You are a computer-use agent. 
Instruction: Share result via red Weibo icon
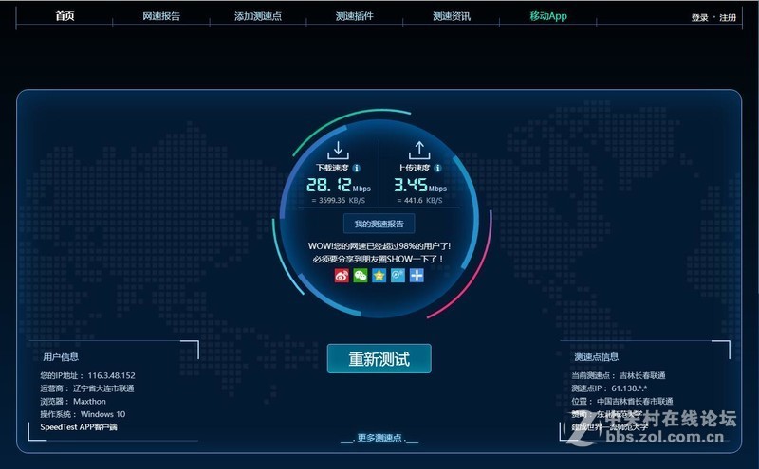[x=342, y=276]
